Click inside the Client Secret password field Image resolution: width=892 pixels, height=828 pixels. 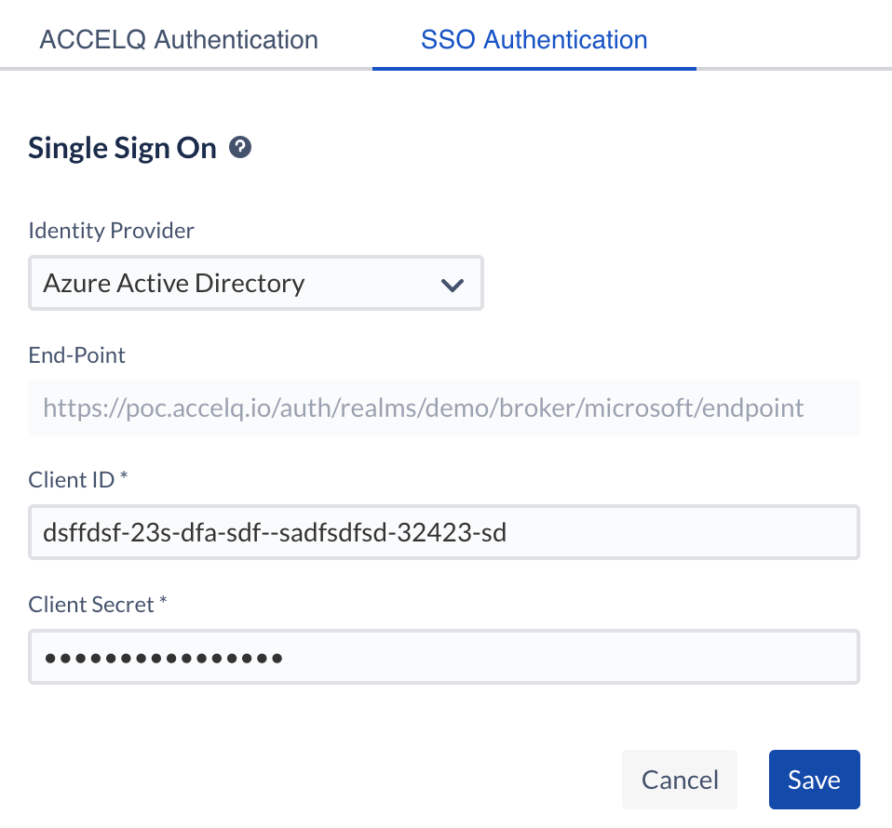tap(559, 657)
